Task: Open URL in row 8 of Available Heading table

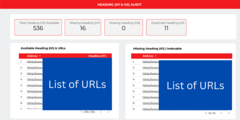Action: (x=35, y=103)
